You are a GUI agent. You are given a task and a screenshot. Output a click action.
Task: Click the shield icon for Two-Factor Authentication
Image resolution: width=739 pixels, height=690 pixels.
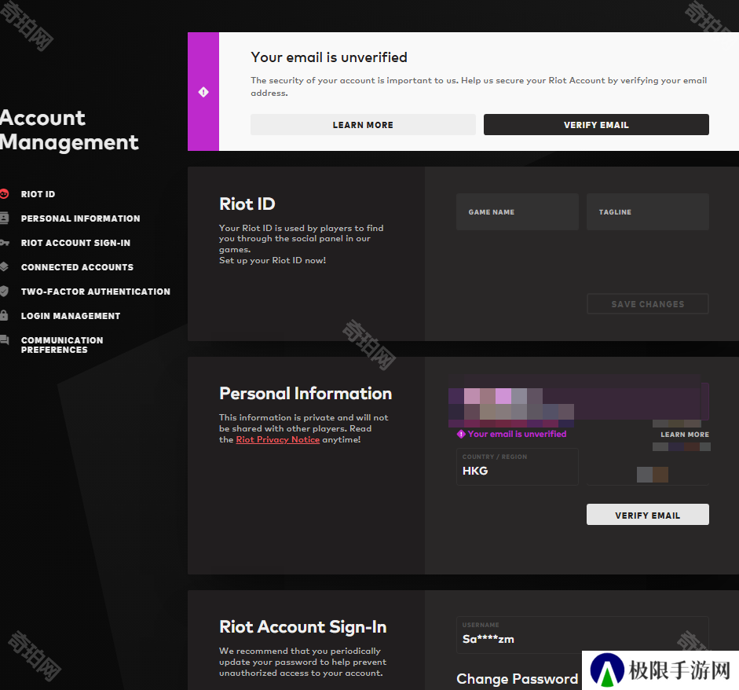(4, 291)
